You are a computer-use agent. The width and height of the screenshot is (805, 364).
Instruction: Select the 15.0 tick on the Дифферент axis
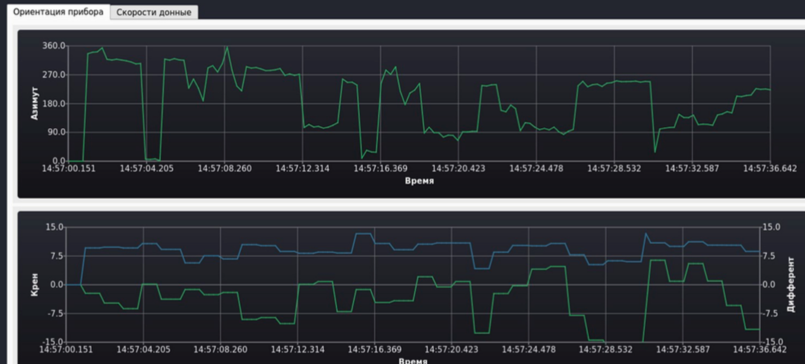click(771, 227)
